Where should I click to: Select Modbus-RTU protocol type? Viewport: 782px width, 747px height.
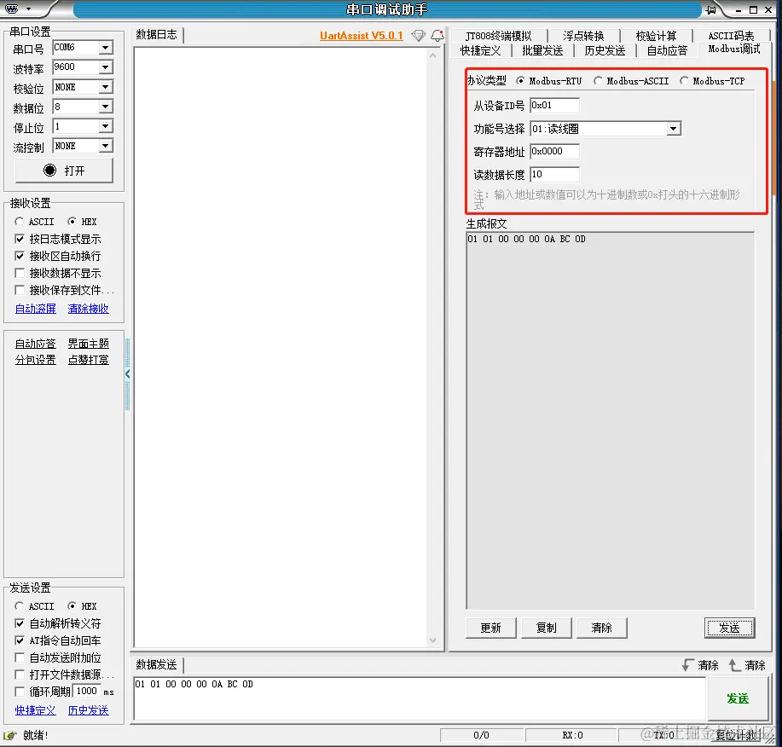pos(520,80)
